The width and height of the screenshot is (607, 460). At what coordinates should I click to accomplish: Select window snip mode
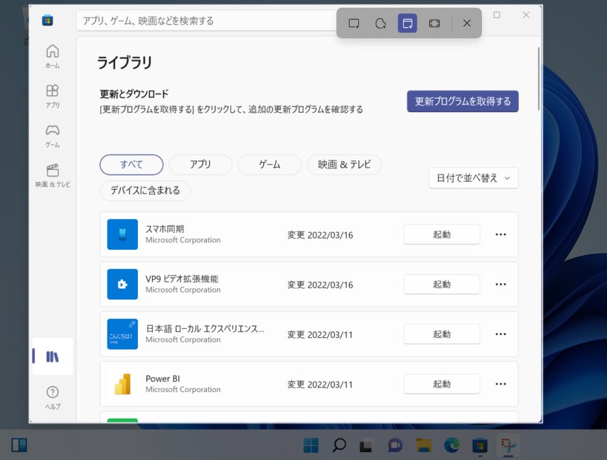[407, 23]
